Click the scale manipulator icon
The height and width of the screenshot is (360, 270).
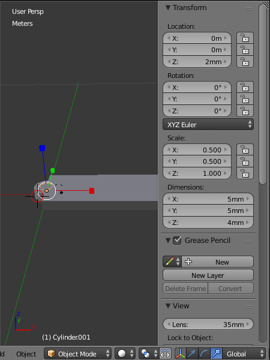tap(216, 353)
